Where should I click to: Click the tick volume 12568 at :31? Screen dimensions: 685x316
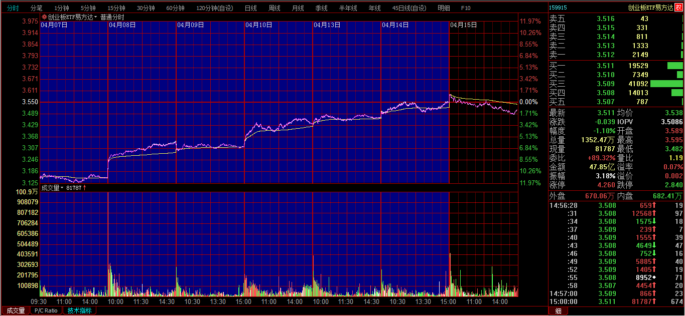click(x=641, y=213)
